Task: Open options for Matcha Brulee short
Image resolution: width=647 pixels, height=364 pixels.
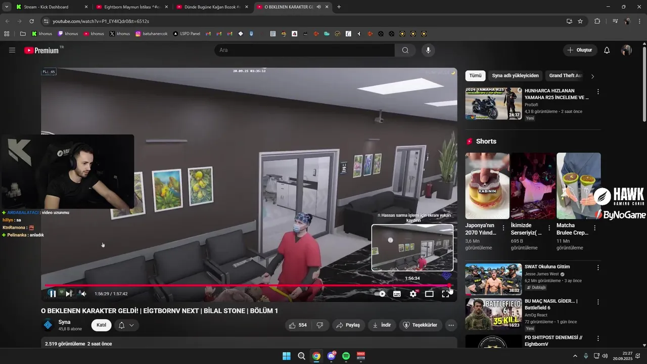Action: click(594, 228)
